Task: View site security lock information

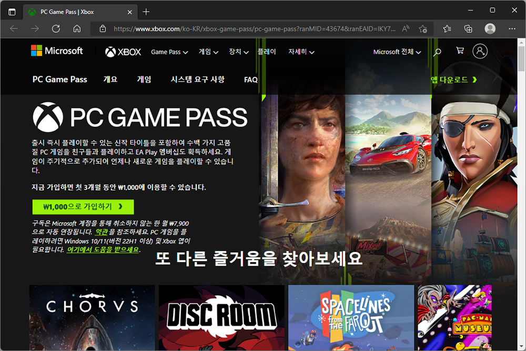Action: point(103,29)
